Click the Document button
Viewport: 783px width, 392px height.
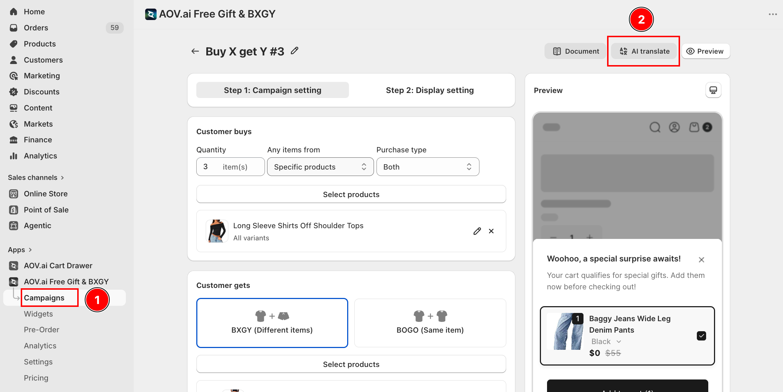pos(576,51)
